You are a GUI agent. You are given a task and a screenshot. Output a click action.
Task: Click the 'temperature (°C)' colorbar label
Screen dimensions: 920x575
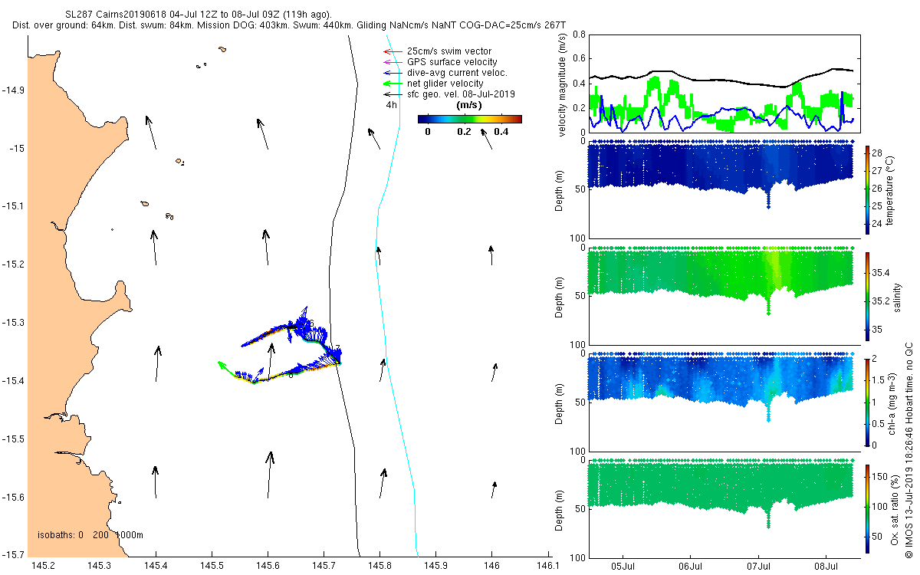[x=891, y=190]
